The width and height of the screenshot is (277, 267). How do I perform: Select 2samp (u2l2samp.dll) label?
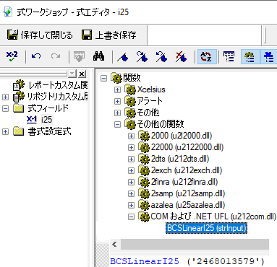point(188,193)
